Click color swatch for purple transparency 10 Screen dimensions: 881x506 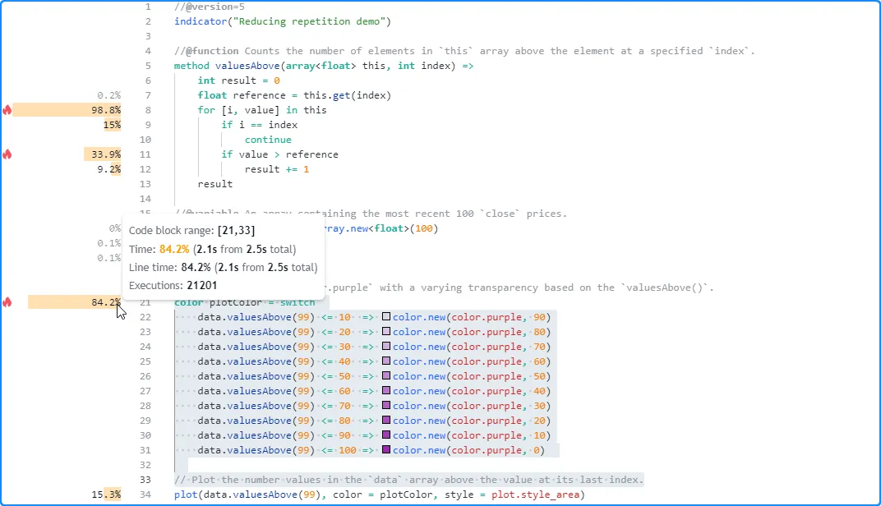386,435
